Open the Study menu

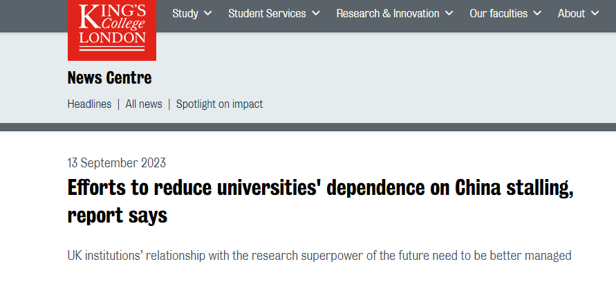pos(185,14)
